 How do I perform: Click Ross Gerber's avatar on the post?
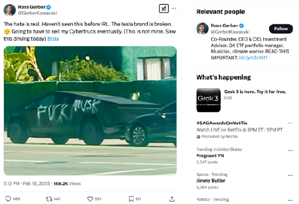[x=10, y=10]
